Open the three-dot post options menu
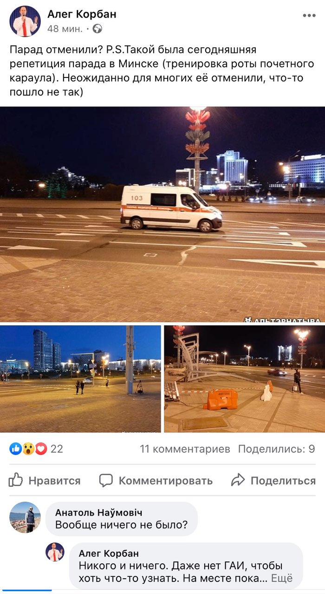Screen dimensions: 325x594 pyautogui.click(x=309, y=16)
